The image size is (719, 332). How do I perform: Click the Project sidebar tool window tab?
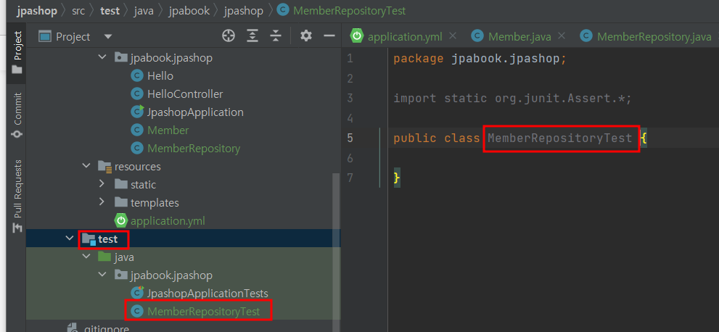tap(17, 51)
